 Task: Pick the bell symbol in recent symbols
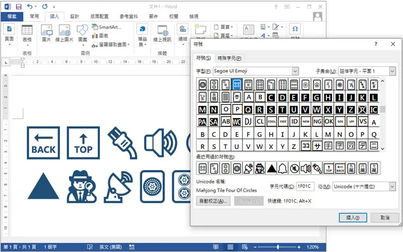pyautogui.click(x=283, y=169)
